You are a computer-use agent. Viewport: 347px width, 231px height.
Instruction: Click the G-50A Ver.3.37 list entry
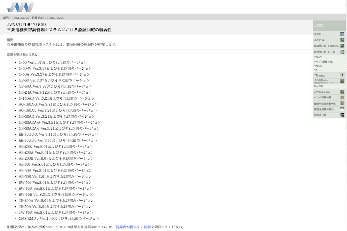(54, 74)
